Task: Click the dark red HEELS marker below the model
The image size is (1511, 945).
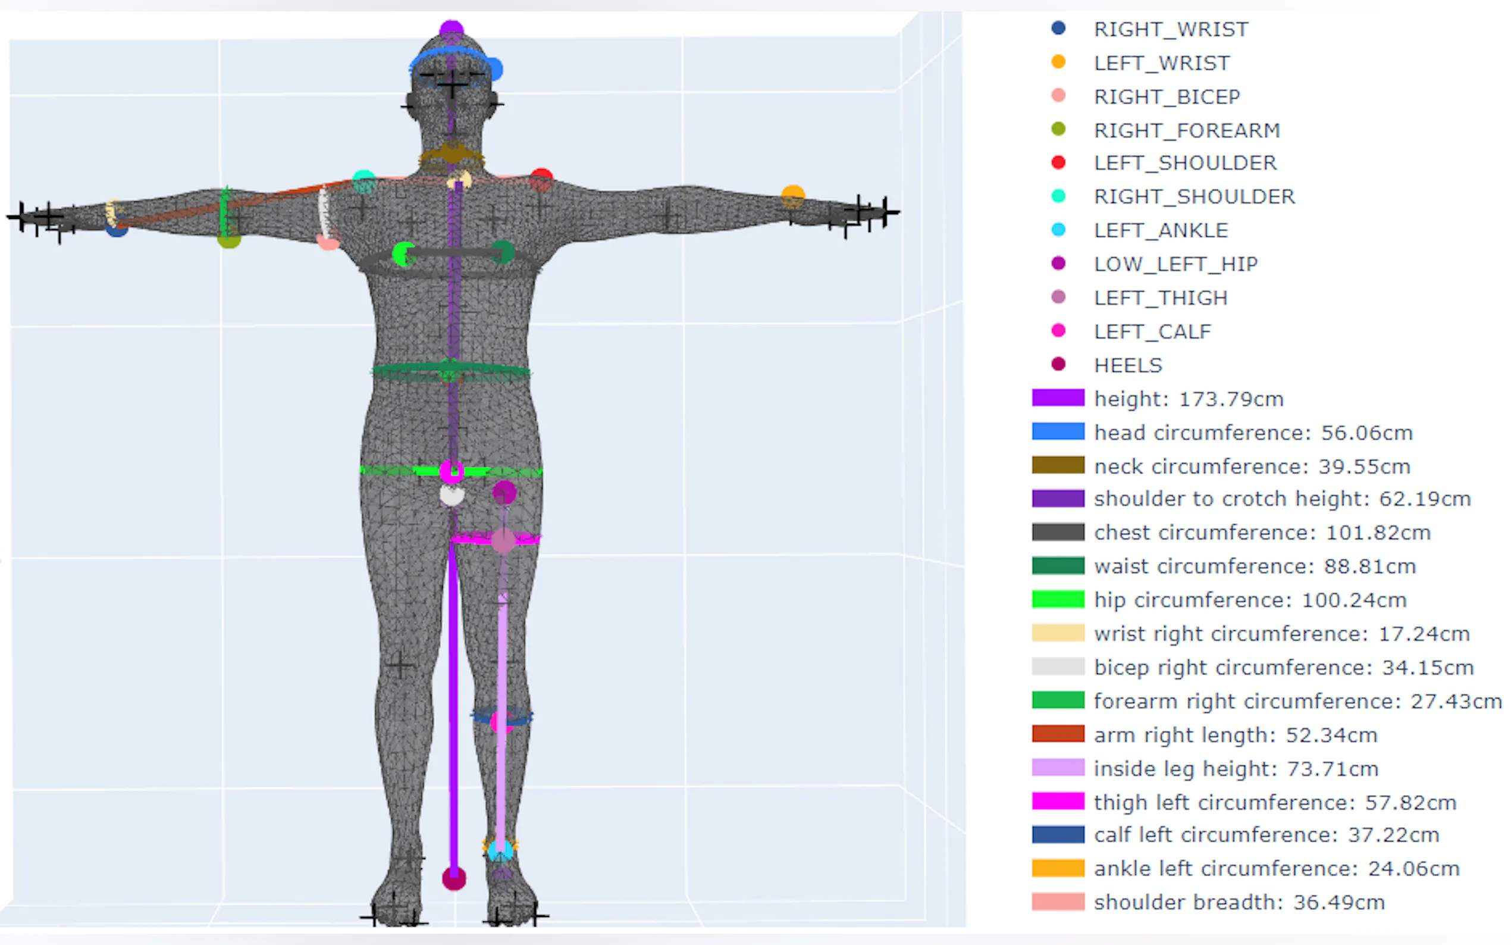Action: [x=453, y=878]
